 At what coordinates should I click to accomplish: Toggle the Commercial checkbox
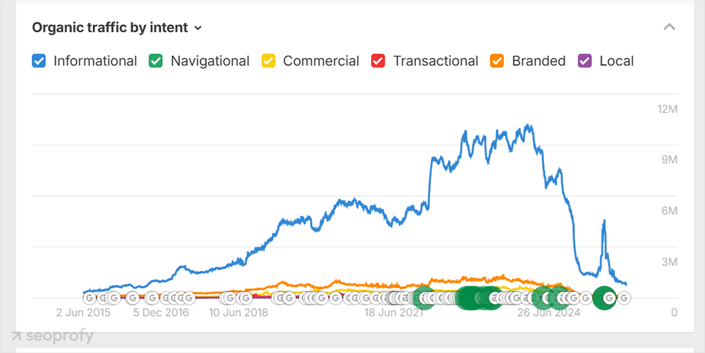[x=268, y=60]
